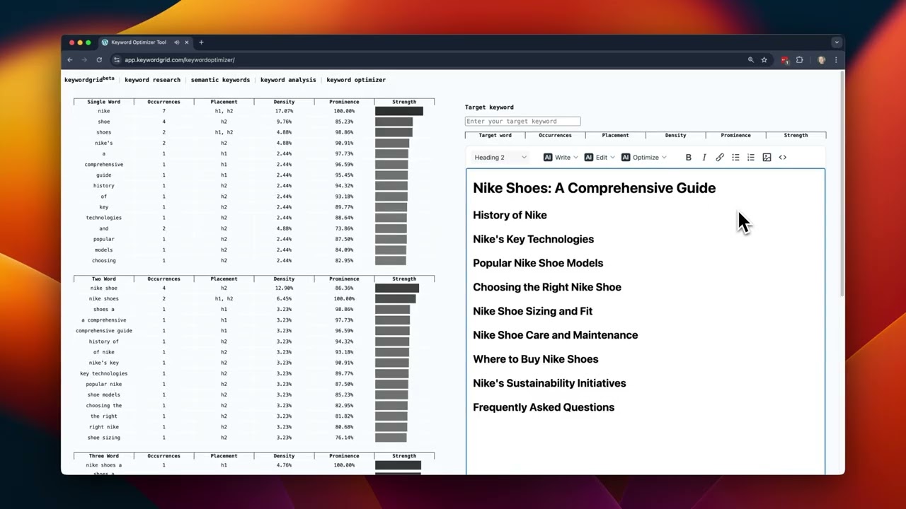Mute the tab via the speaker icon
906x509 pixels.
pyautogui.click(x=176, y=42)
